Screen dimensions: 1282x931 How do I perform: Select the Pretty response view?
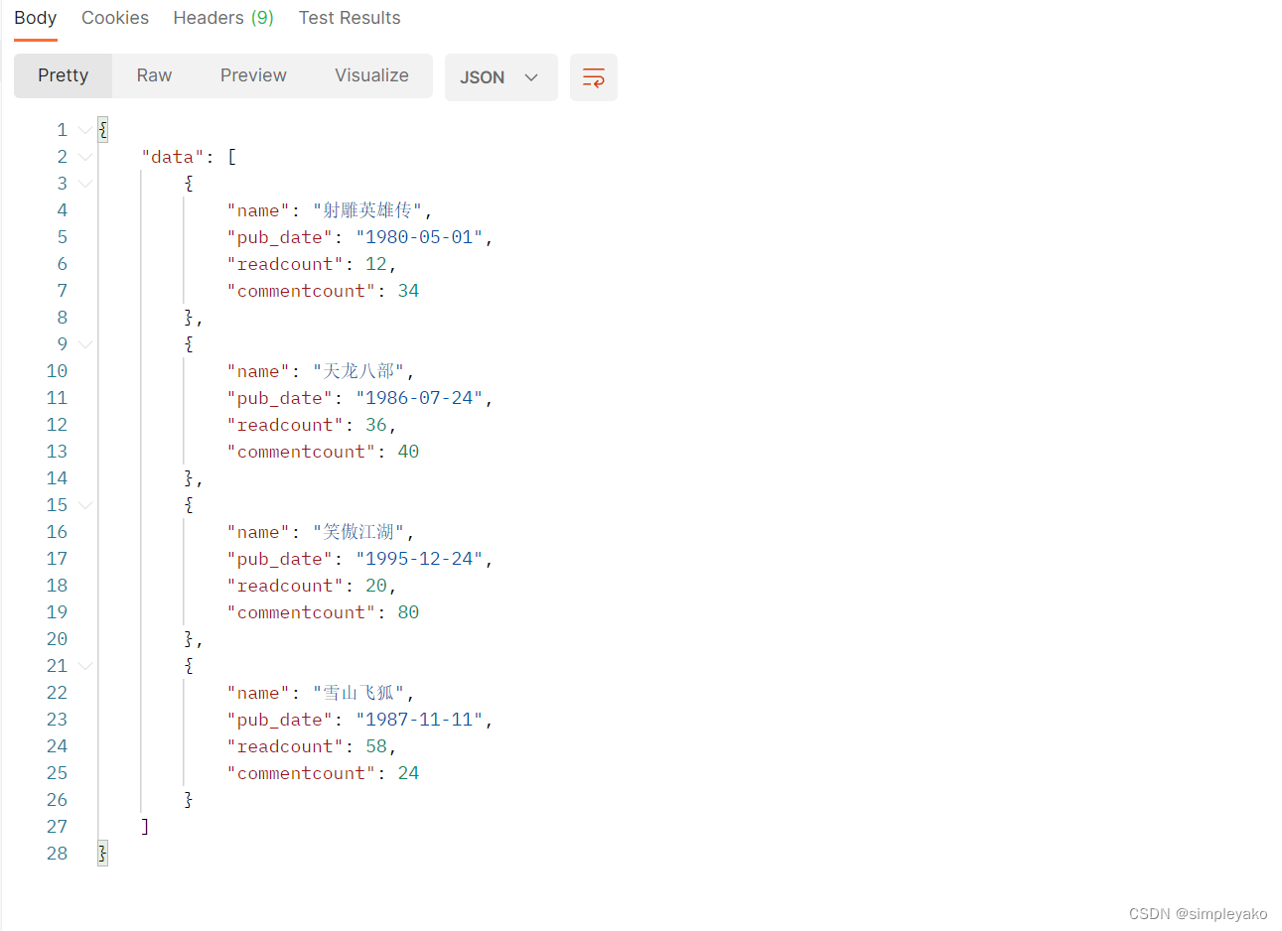[x=63, y=75]
